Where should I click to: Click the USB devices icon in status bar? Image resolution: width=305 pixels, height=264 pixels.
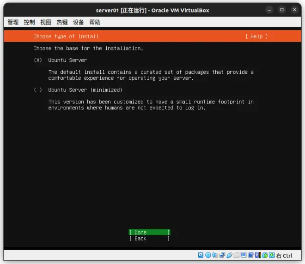tap(229, 255)
